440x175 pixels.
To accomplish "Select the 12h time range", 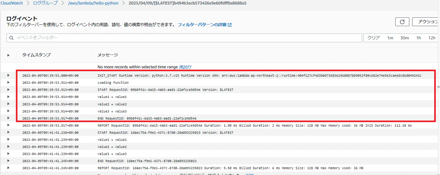I will (x=432, y=38).
